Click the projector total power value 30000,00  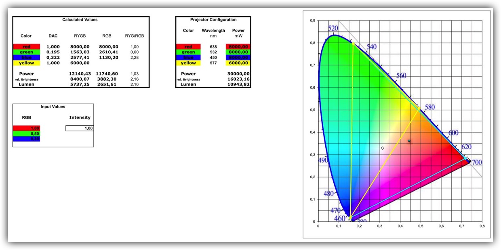point(238,74)
